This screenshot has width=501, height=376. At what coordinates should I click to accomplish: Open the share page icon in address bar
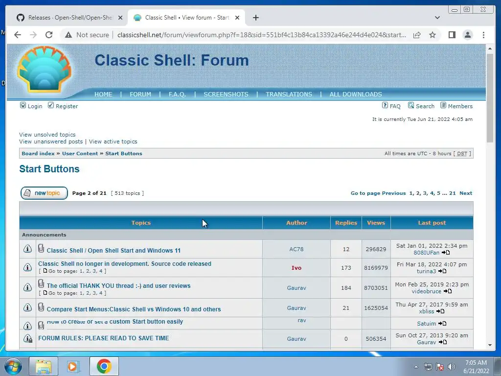tap(417, 35)
